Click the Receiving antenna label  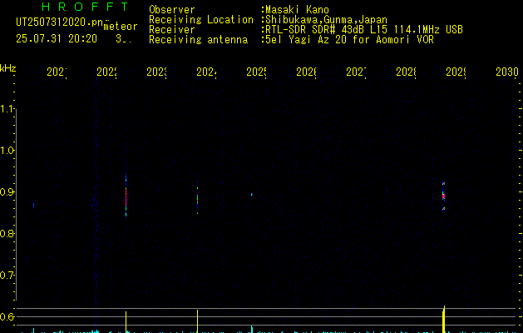pyautogui.click(x=199, y=40)
